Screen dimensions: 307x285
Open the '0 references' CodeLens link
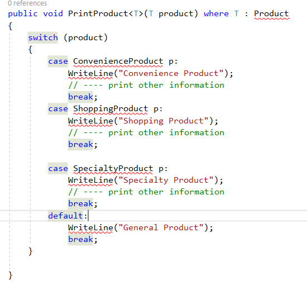click(x=27, y=3)
